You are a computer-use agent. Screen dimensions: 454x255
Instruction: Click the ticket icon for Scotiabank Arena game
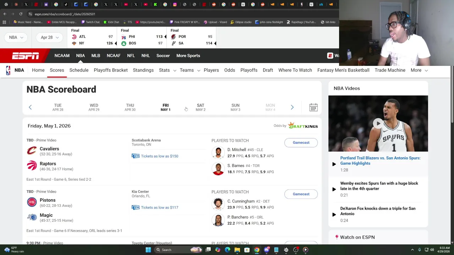click(x=135, y=156)
